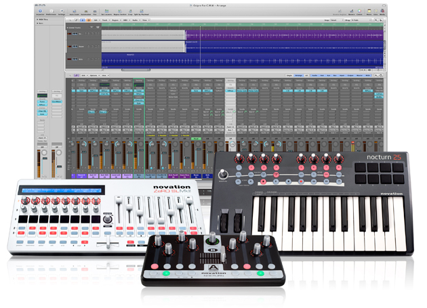This screenshot has height=308, width=427.
Task: Click the Tuner insert in inspector strip
Action: 42,102
